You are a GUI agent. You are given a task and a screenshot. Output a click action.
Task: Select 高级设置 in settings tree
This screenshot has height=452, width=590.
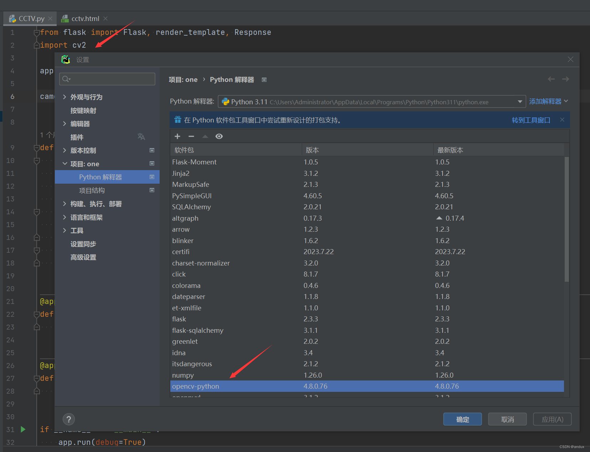83,257
